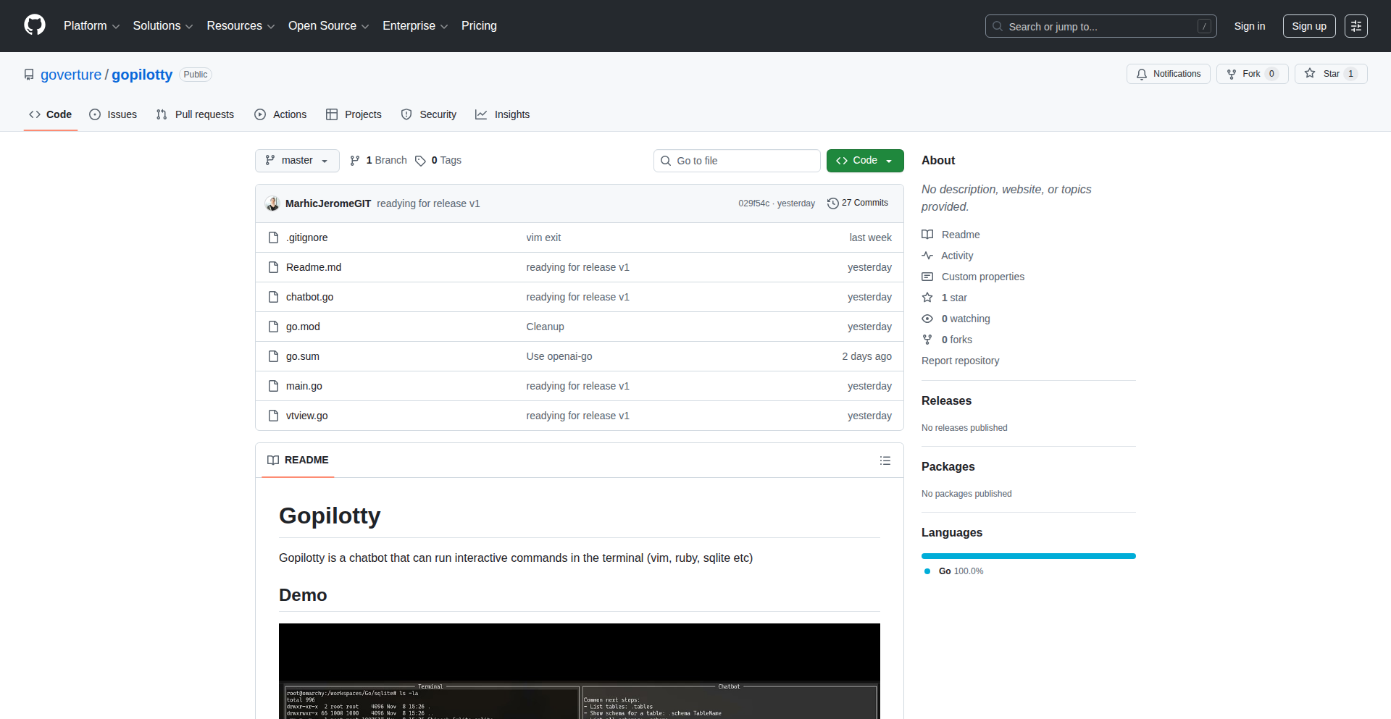The image size is (1391, 719).
Task: Open the header appearance settings icon
Action: 1356,26
